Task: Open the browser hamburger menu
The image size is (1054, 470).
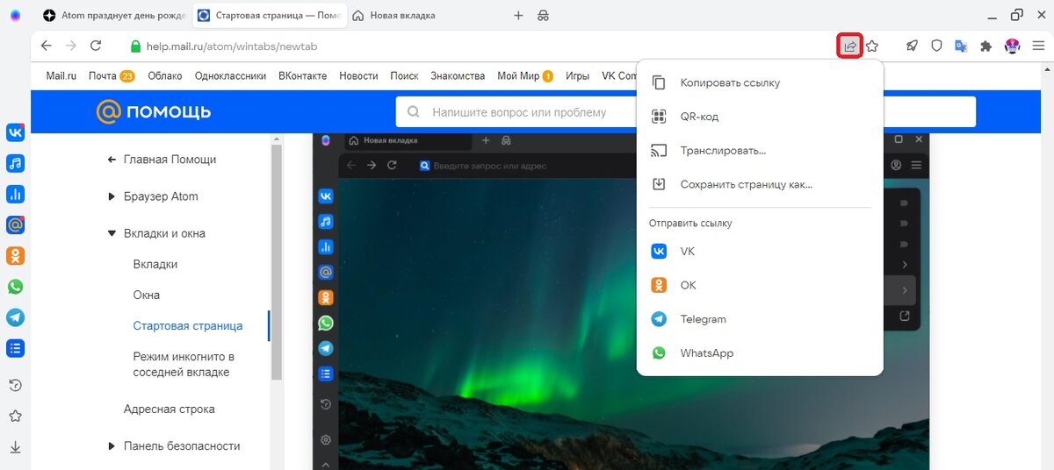Action: pyautogui.click(x=1038, y=46)
